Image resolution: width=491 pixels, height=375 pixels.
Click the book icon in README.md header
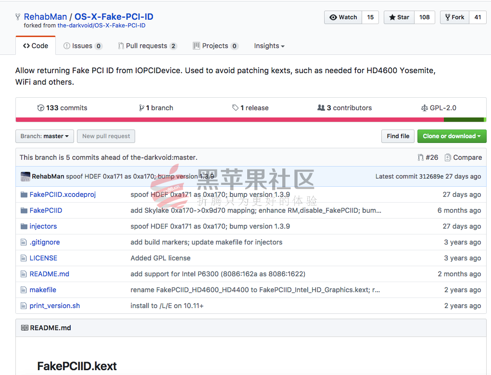coord(25,328)
